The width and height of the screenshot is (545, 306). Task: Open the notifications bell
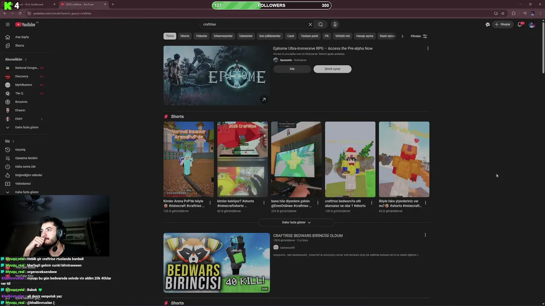[519, 24]
